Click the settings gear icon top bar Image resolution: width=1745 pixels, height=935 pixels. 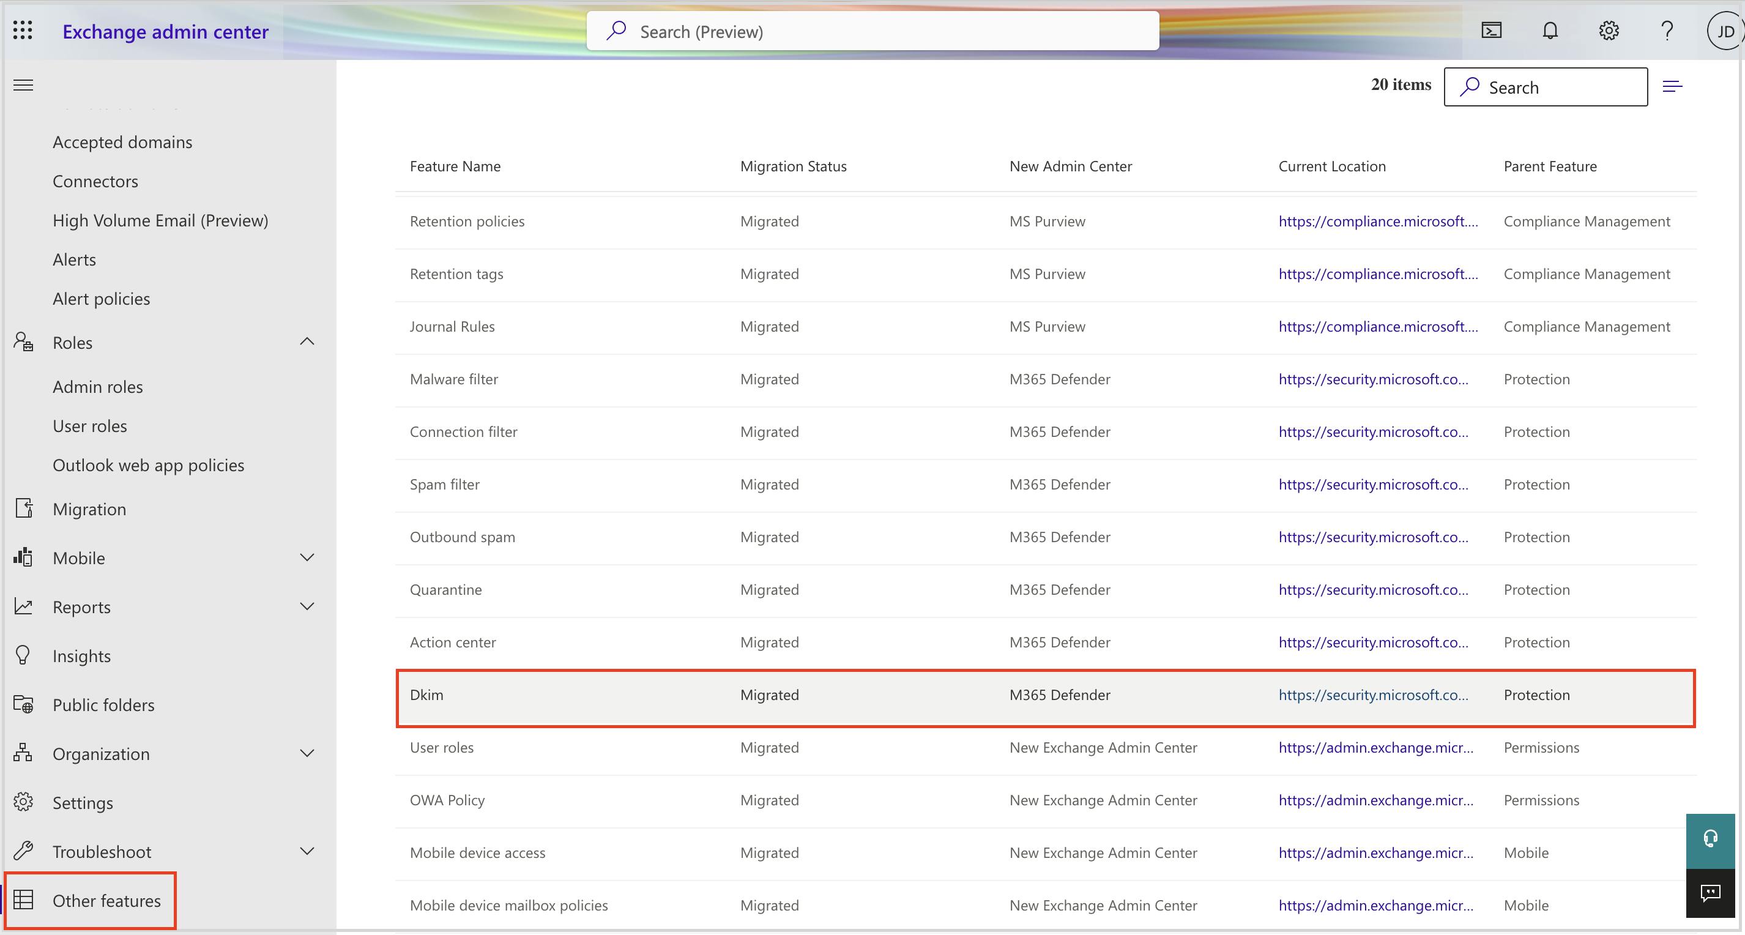click(1608, 31)
